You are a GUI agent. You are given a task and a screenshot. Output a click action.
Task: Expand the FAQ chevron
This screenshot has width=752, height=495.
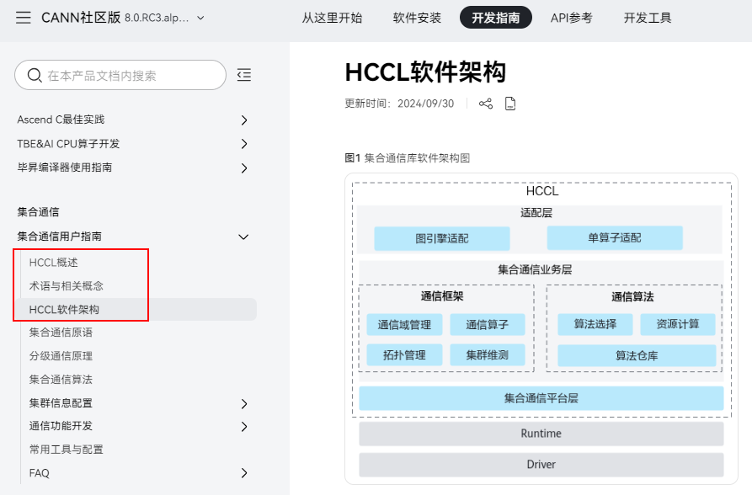click(x=244, y=473)
